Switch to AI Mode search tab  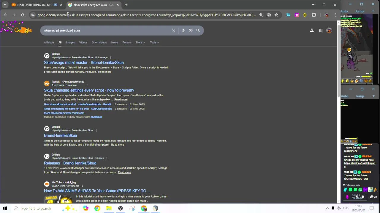[49, 42]
